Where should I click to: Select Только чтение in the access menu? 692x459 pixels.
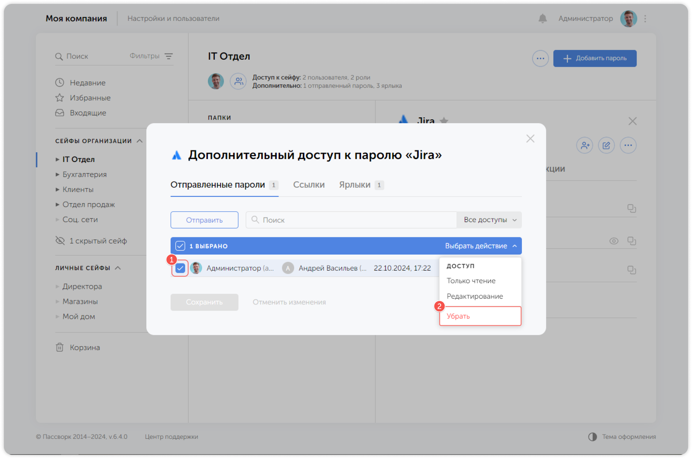pyautogui.click(x=471, y=280)
